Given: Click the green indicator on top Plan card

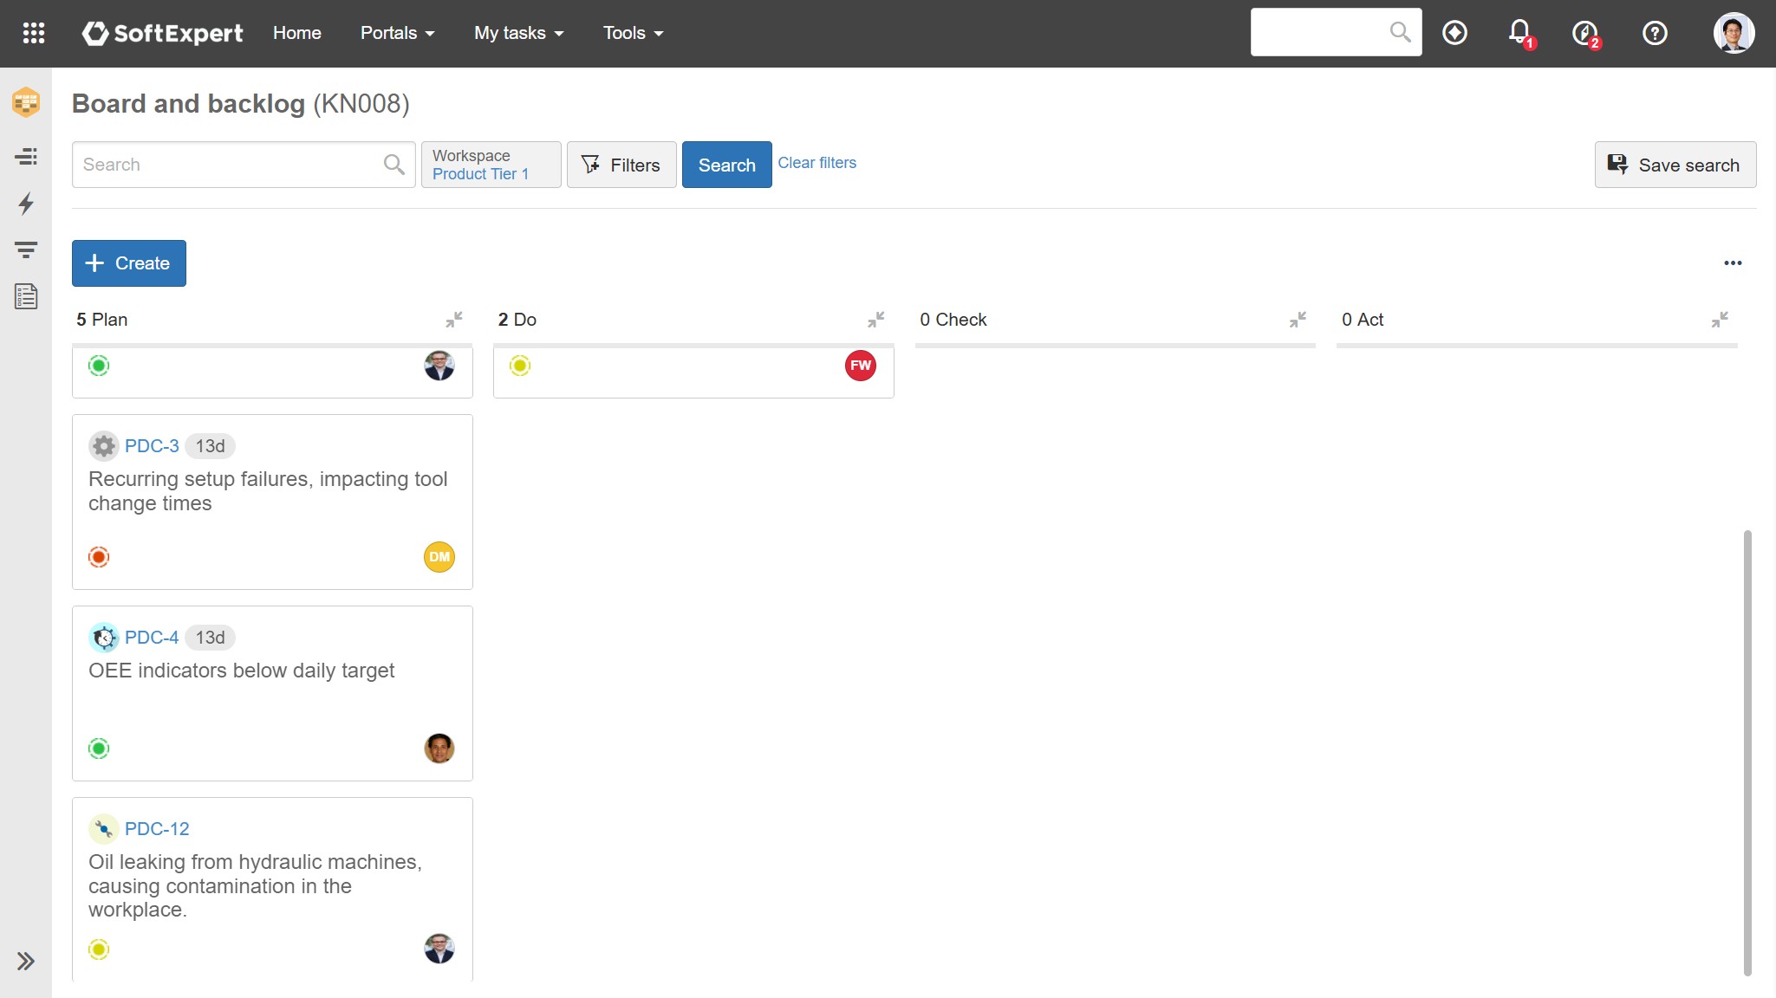Looking at the screenshot, I should click(x=99, y=366).
